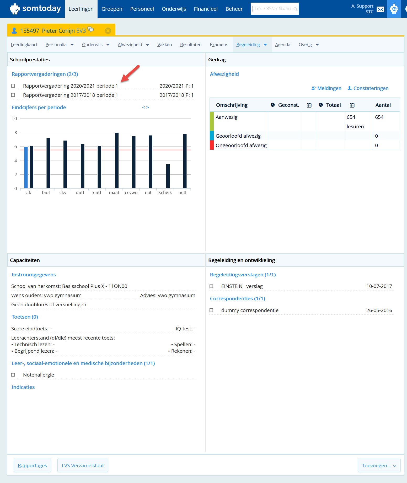This screenshot has height=483, width=407.
Task: Open the Groepen main menu
Action: 112,9
